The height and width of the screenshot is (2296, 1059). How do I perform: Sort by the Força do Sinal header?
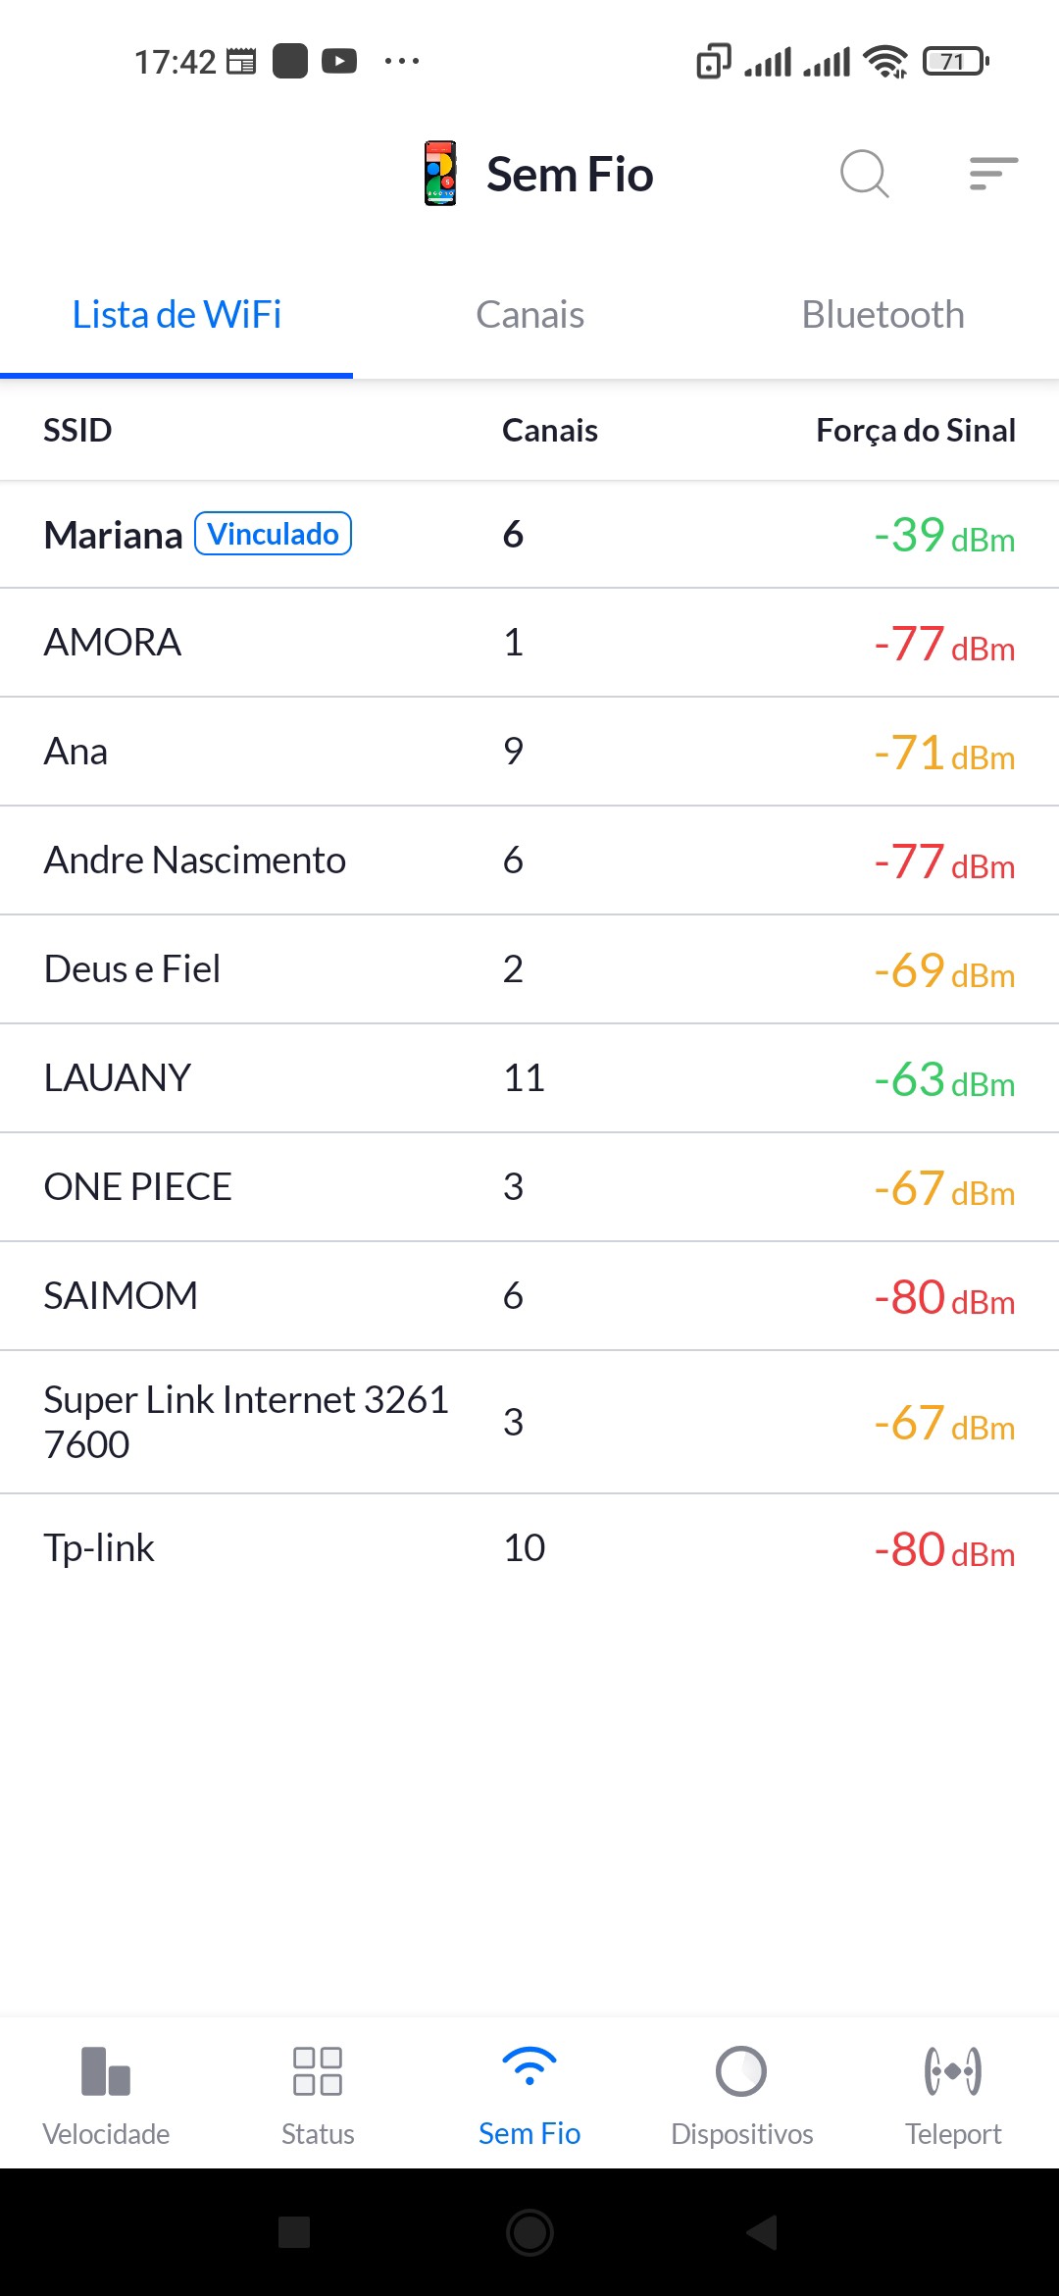[915, 430]
